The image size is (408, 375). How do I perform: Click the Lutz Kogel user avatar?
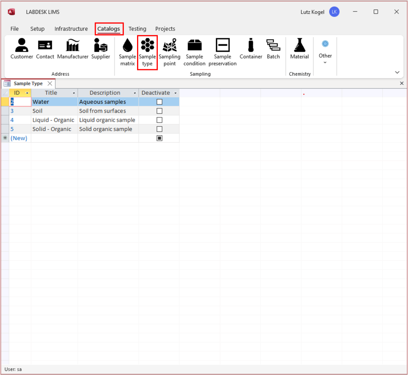[x=334, y=12]
